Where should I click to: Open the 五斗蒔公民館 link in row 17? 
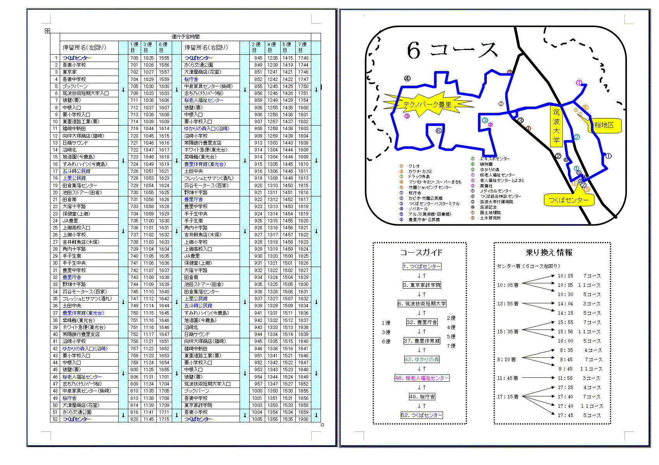point(76,171)
